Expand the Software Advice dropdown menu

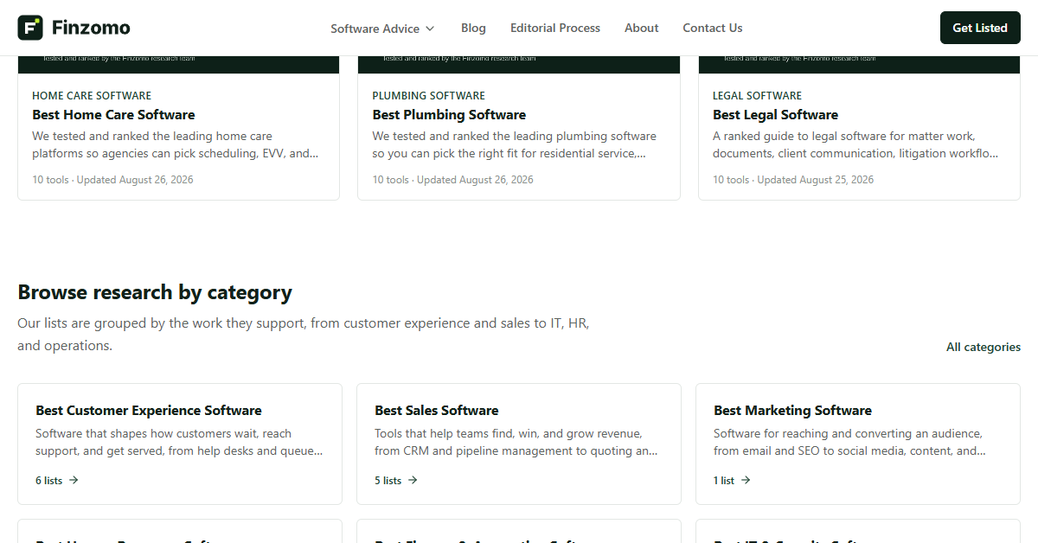[382, 28]
